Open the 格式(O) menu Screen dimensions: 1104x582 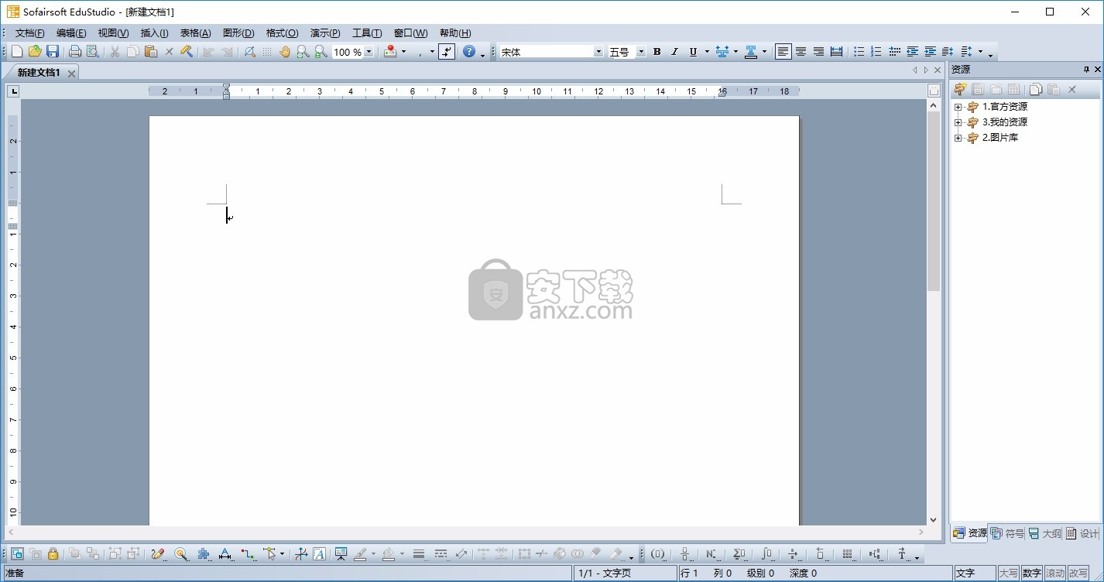point(282,33)
